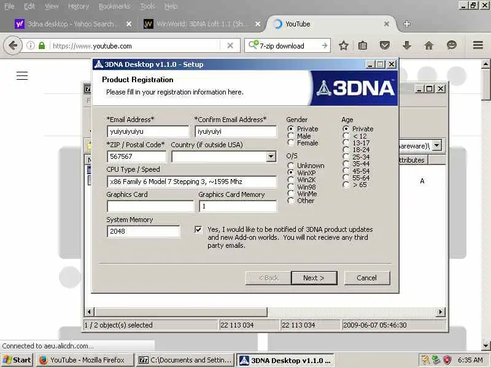The width and height of the screenshot is (491, 368).
Task: Show bookmarks list icon
Action: tap(363, 45)
